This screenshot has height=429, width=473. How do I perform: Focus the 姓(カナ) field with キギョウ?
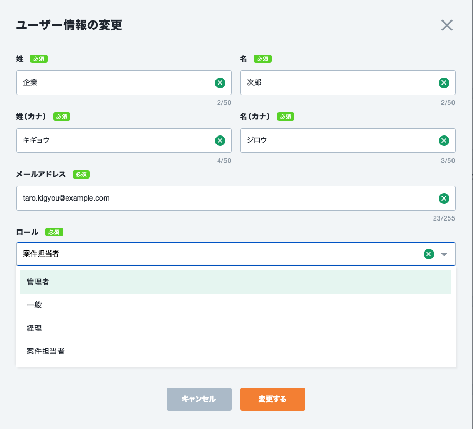(113, 140)
